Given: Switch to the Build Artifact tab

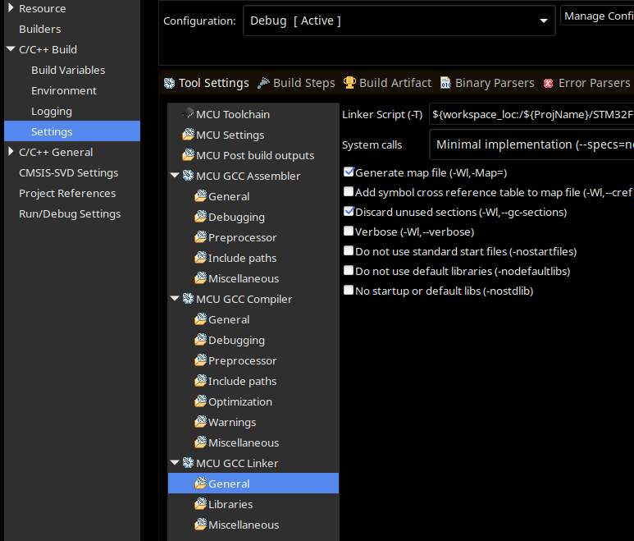Looking at the screenshot, I should click(387, 83).
